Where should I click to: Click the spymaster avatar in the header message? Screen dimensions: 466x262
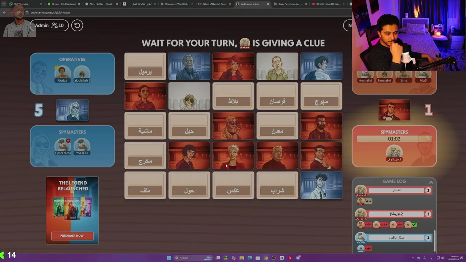click(245, 43)
